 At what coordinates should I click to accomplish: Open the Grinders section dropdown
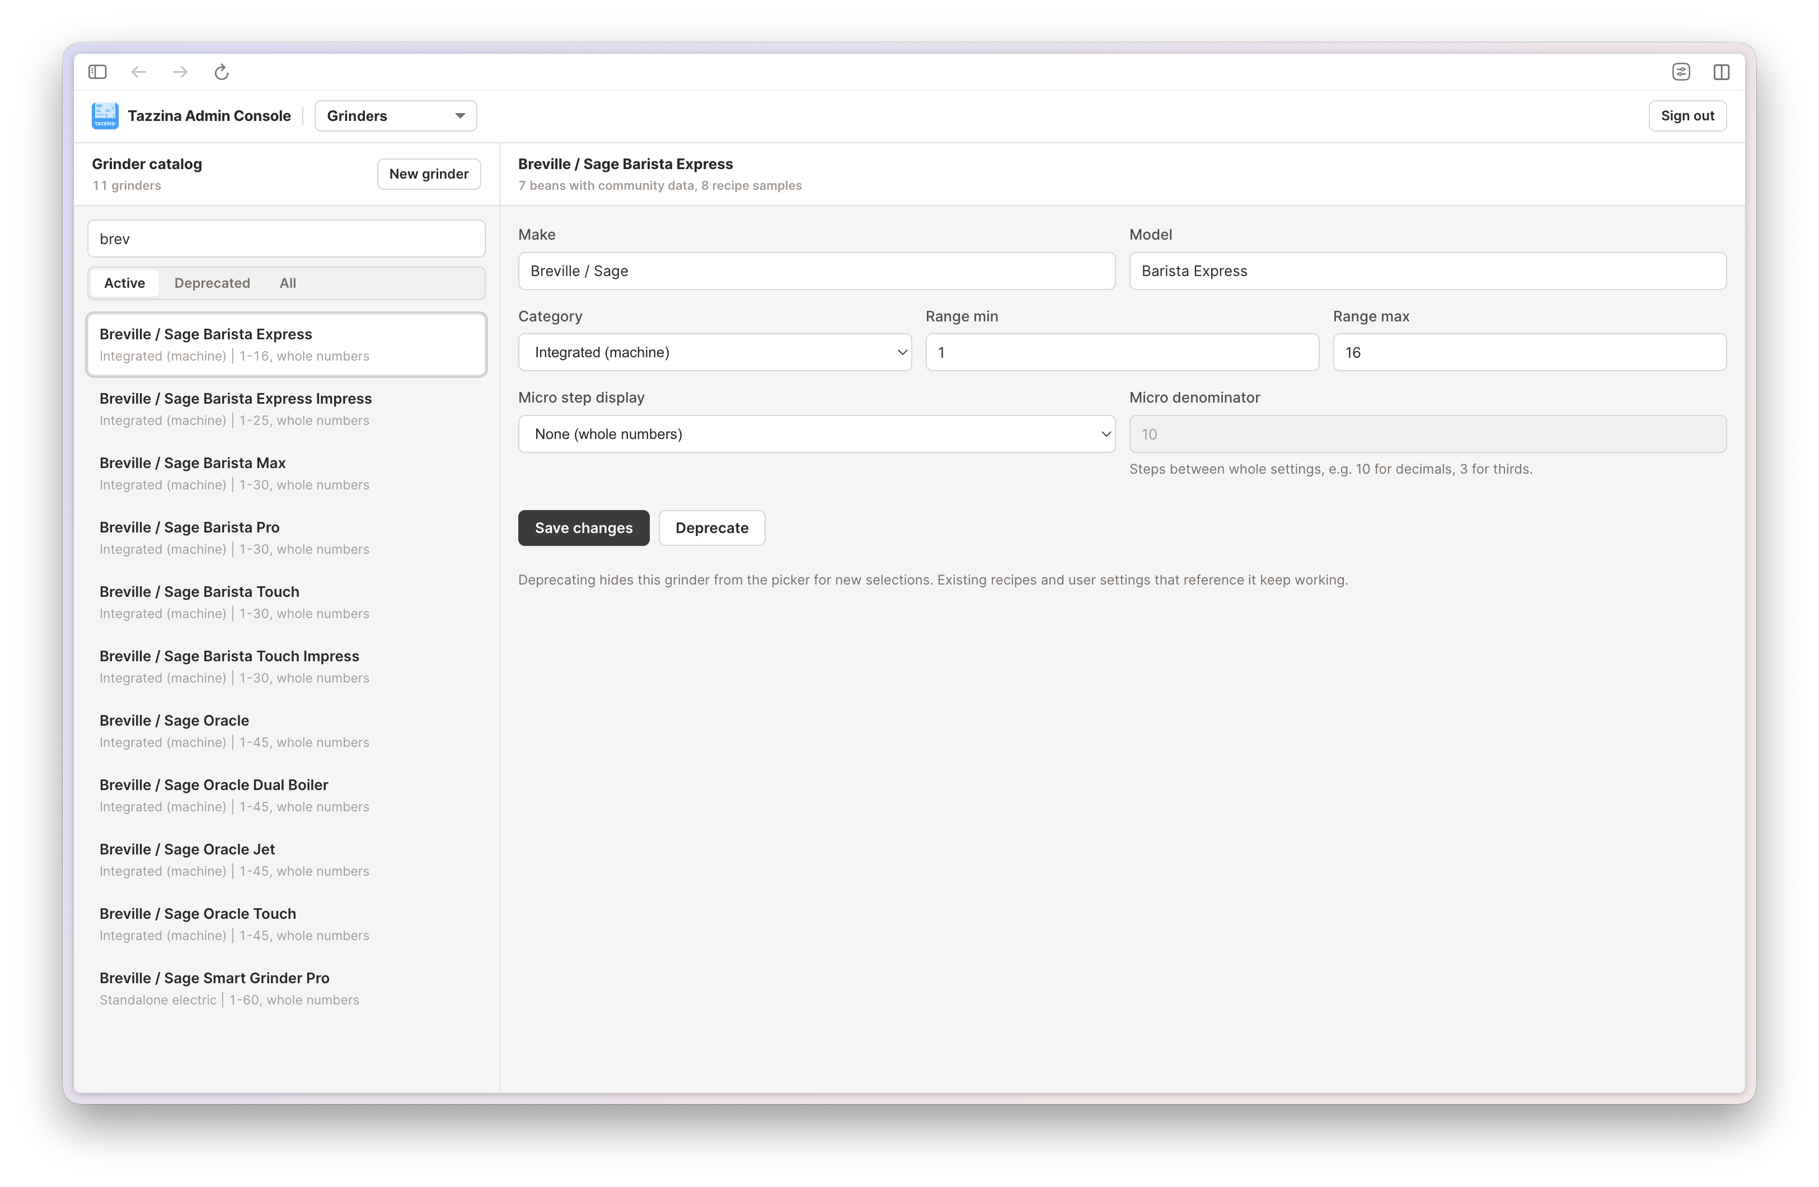coord(396,115)
